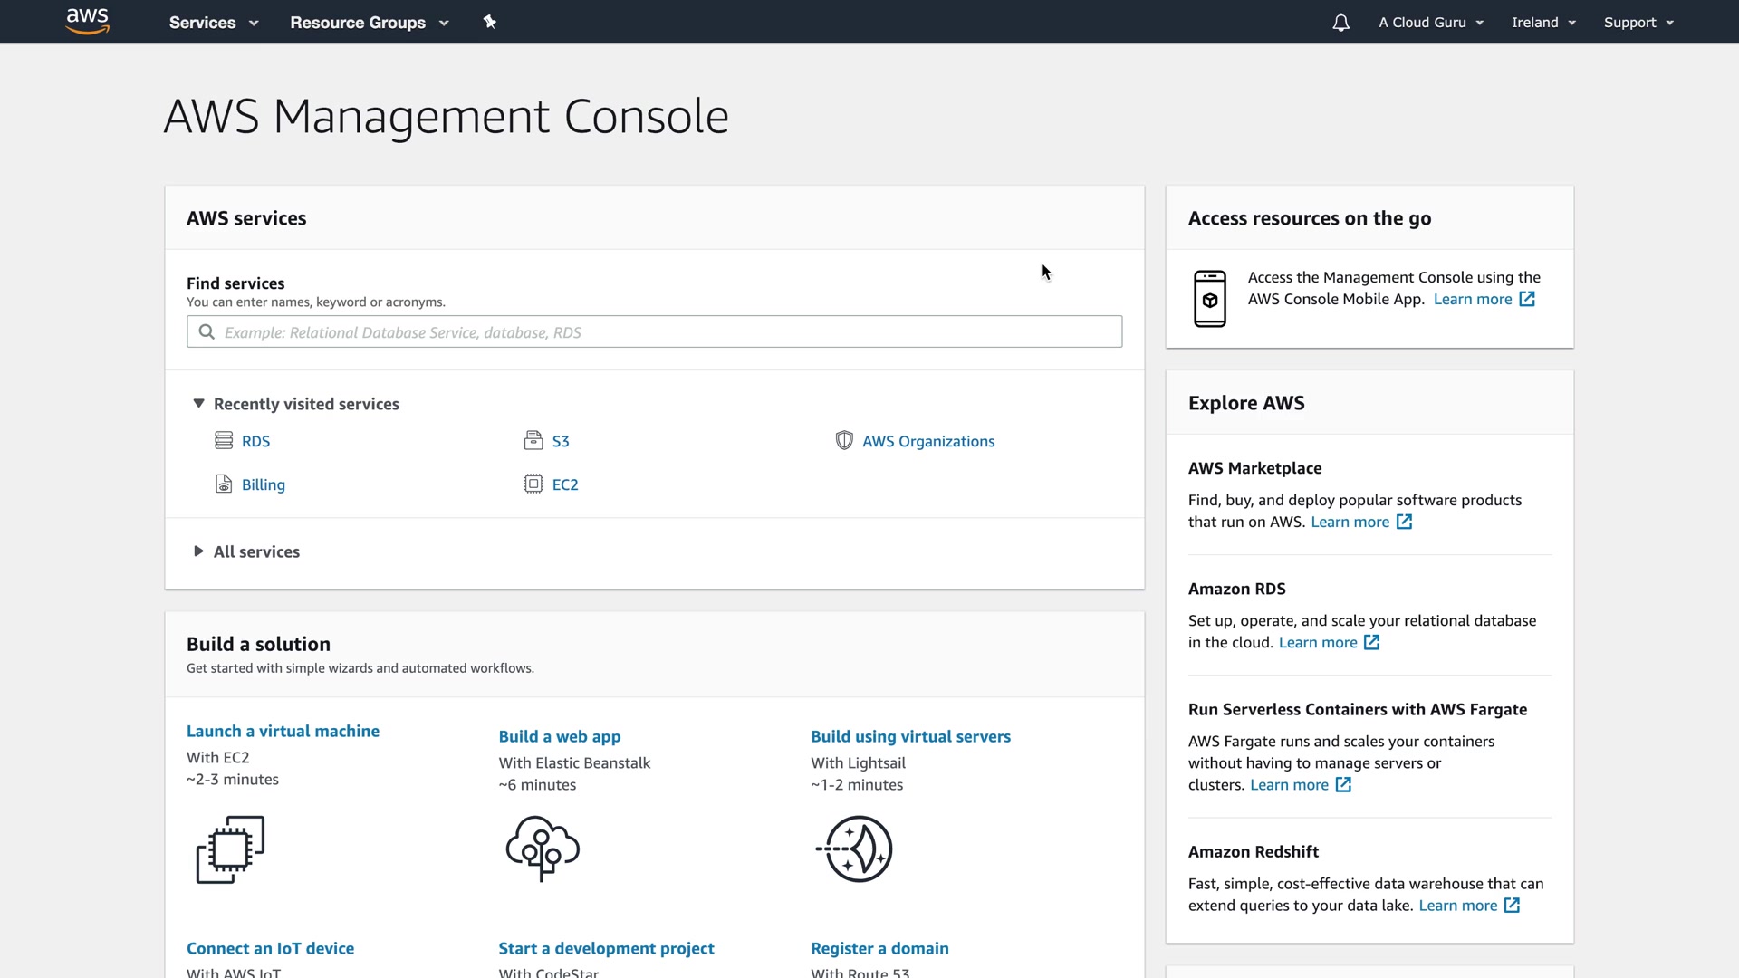Click the Find services search field

(654, 332)
